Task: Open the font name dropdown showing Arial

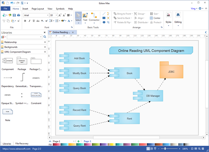Action: point(36,15)
